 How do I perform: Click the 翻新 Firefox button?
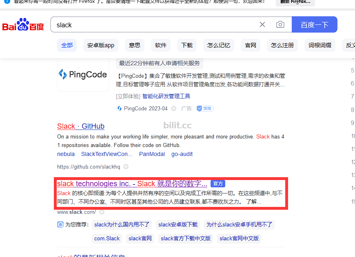(x=295, y=2)
